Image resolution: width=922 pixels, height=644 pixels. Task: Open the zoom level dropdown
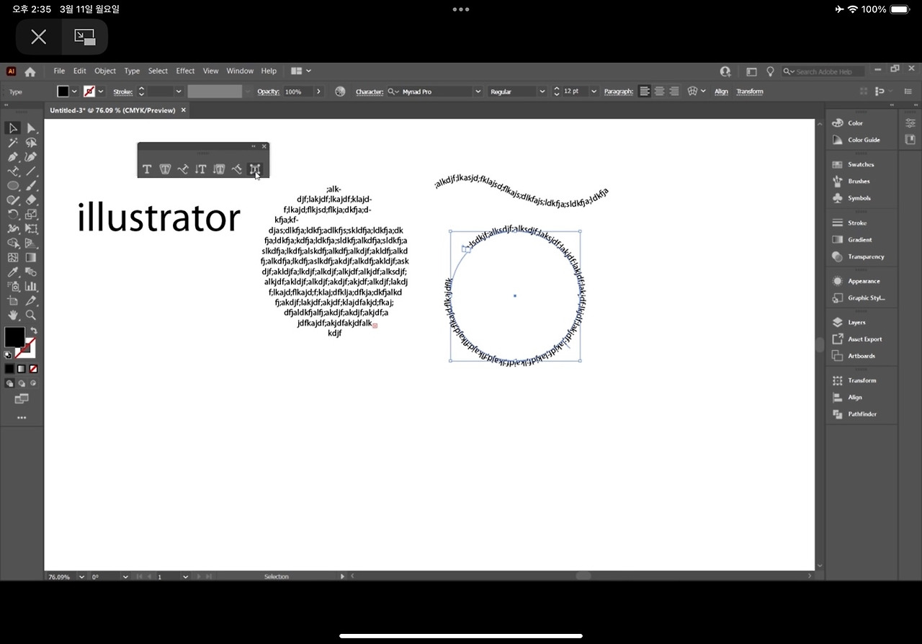[81, 576]
